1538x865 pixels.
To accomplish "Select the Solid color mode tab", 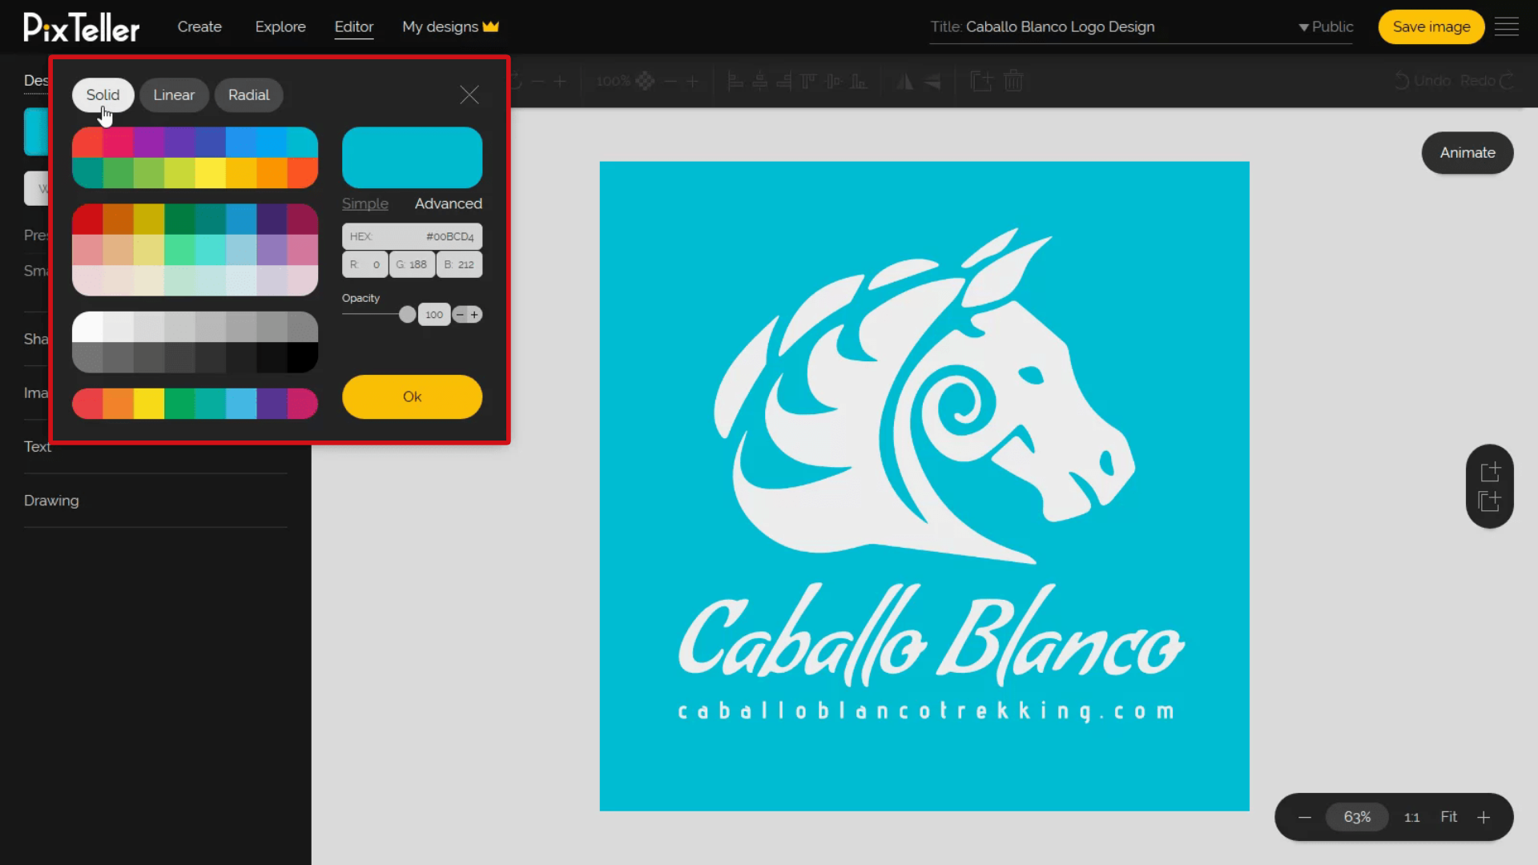I will pyautogui.click(x=103, y=95).
